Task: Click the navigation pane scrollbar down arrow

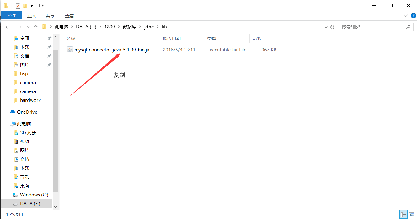Action: point(56,207)
